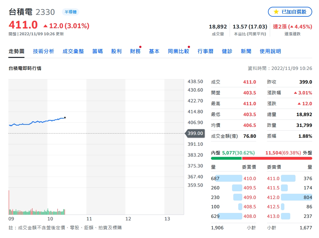
Task: Go to the 籌碼 tab
Action: [97, 51]
